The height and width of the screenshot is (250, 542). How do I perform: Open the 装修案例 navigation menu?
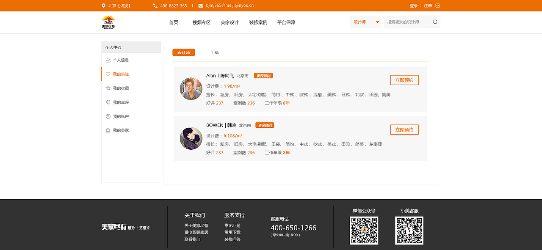click(257, 22)
